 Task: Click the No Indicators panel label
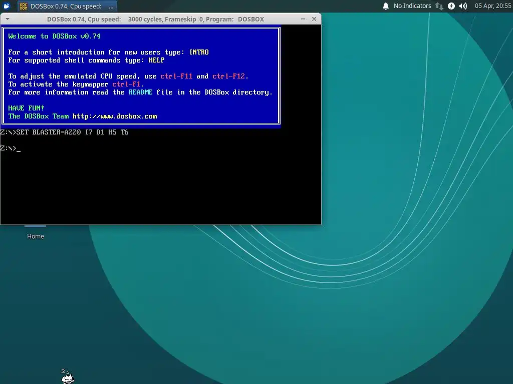tap(412, 6)
